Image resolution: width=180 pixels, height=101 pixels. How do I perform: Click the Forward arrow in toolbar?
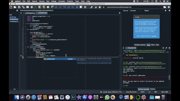[103, 7]
